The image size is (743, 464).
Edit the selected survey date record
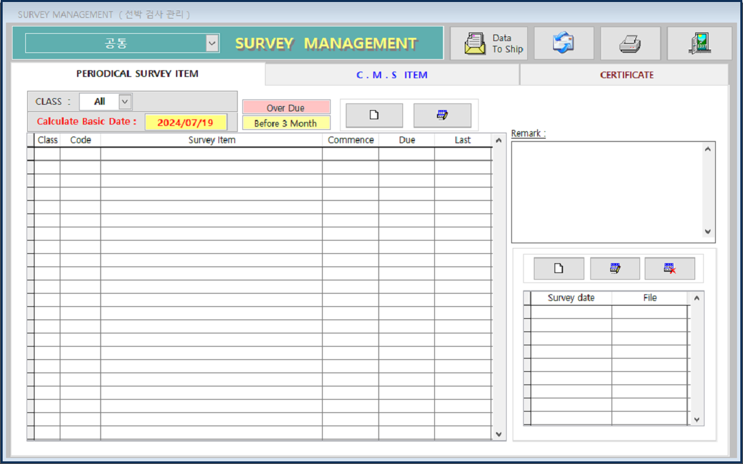click(x=615, y=268)
